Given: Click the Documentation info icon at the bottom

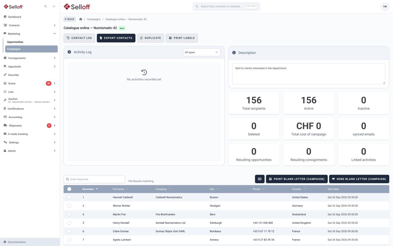Looking at the screenshot, I should point(5,242).
